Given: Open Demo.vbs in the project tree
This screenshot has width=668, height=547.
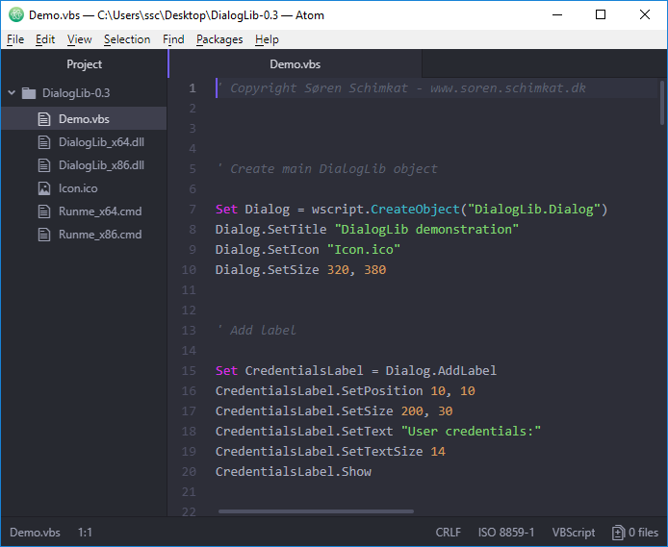Looking at the screenshot, I should 84,118.
